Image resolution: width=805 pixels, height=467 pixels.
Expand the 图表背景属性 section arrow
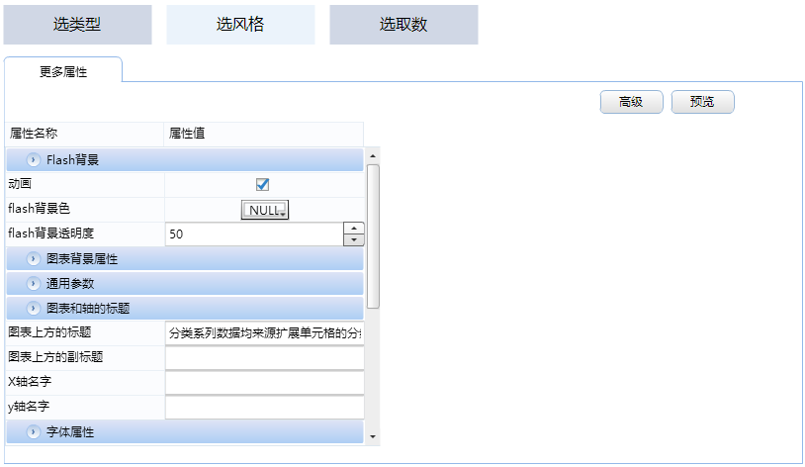click(x=33, y=258)
